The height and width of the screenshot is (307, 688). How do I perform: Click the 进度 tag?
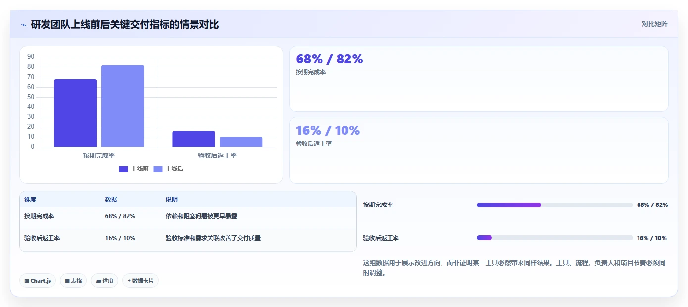tap(104, 281)
